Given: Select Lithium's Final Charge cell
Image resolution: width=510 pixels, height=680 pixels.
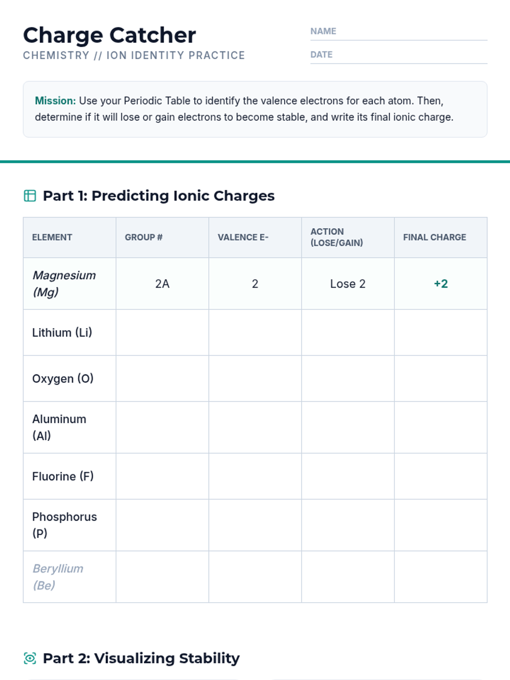Looking at the screenshot, I should [441, 332].
